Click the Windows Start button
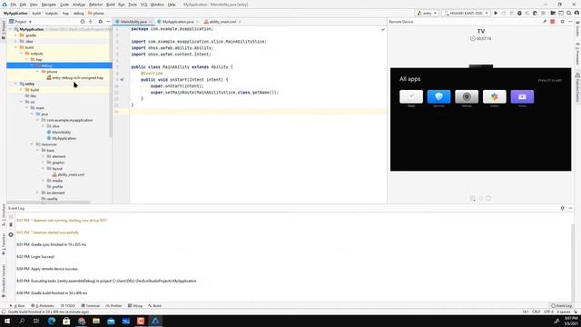 tap(7, 321)
